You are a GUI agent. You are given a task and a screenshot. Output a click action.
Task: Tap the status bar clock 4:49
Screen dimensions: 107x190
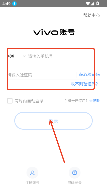7,4
